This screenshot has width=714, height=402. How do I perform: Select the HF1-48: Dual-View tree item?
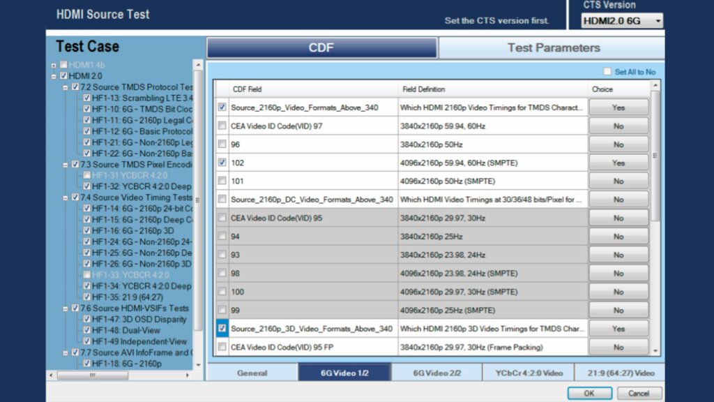[x=126, y=330]
